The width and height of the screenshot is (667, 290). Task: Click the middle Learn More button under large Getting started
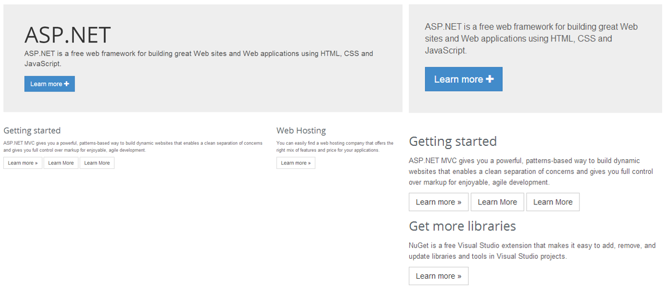tap(497, 202)
